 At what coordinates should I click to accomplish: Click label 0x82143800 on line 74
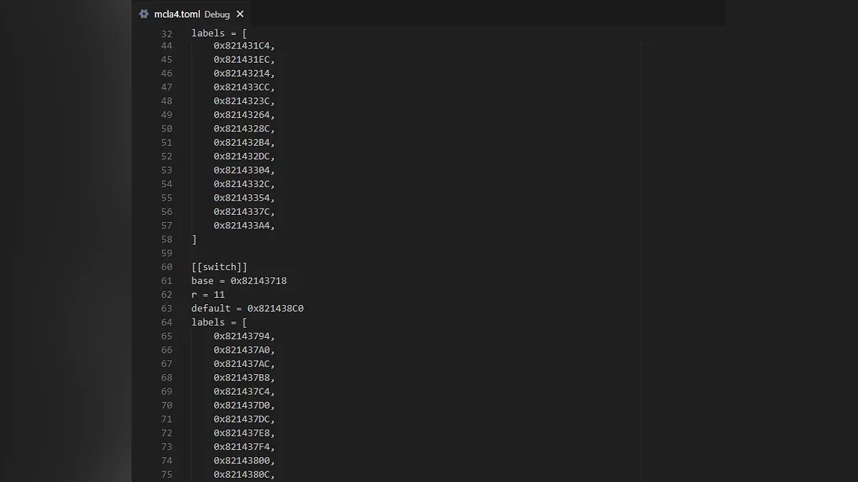(x=242, y=461)
